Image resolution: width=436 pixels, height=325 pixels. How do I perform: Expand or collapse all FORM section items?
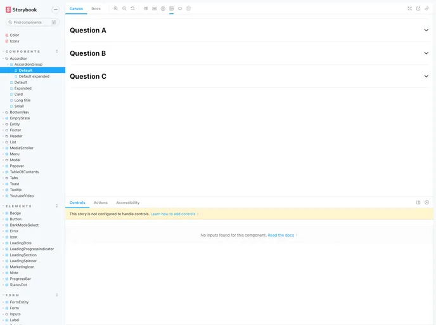coord(57,295)
